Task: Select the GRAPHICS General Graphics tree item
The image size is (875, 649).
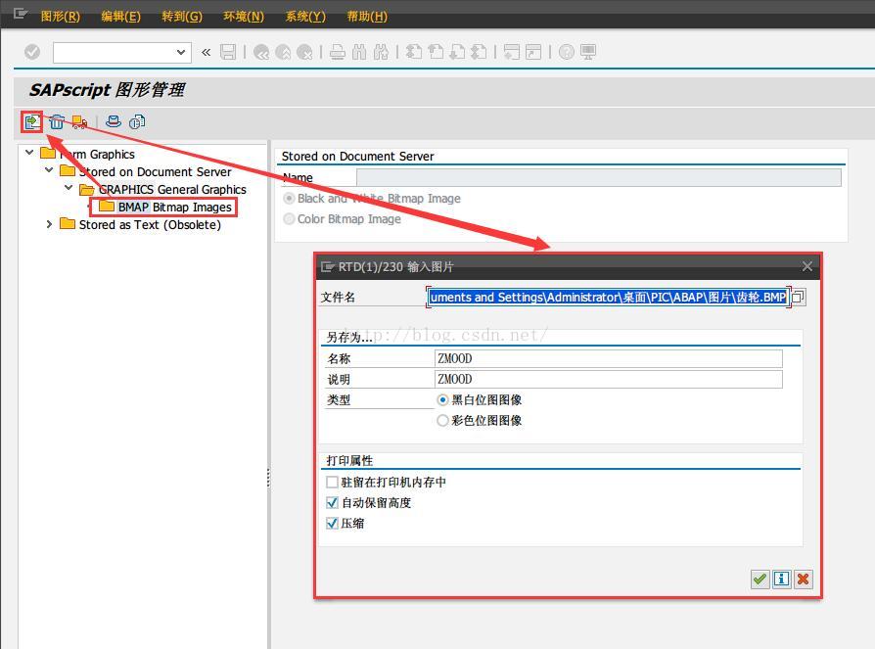Action: [x=172, y=189]
